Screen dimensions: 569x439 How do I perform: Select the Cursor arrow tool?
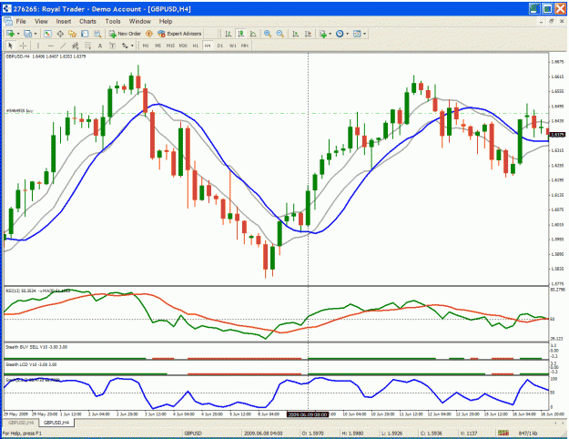tap(10, 46)
